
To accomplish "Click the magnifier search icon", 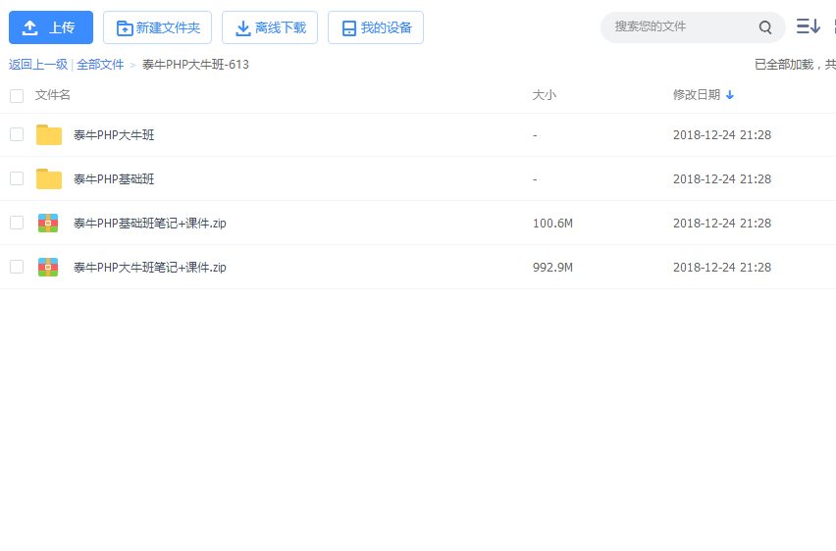I will 765,27.
